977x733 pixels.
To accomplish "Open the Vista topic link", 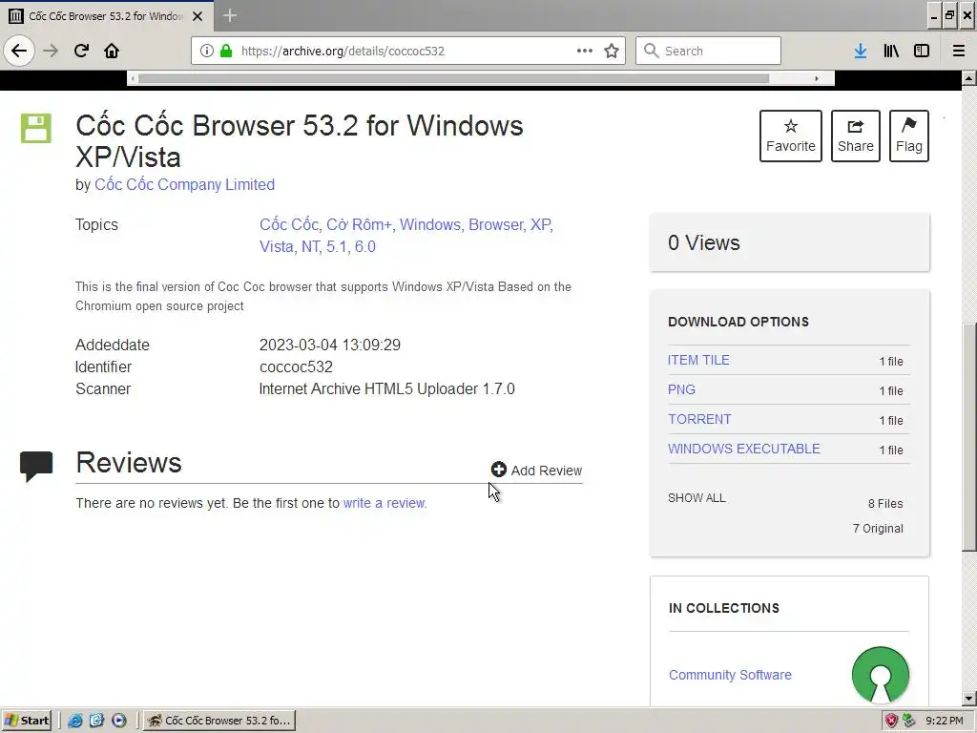I will tap(276, 246).
